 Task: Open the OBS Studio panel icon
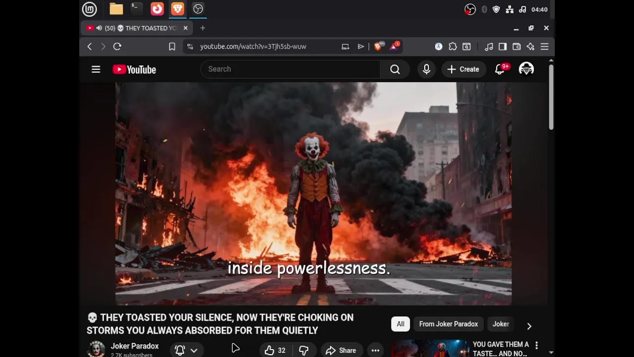[198, 9]
